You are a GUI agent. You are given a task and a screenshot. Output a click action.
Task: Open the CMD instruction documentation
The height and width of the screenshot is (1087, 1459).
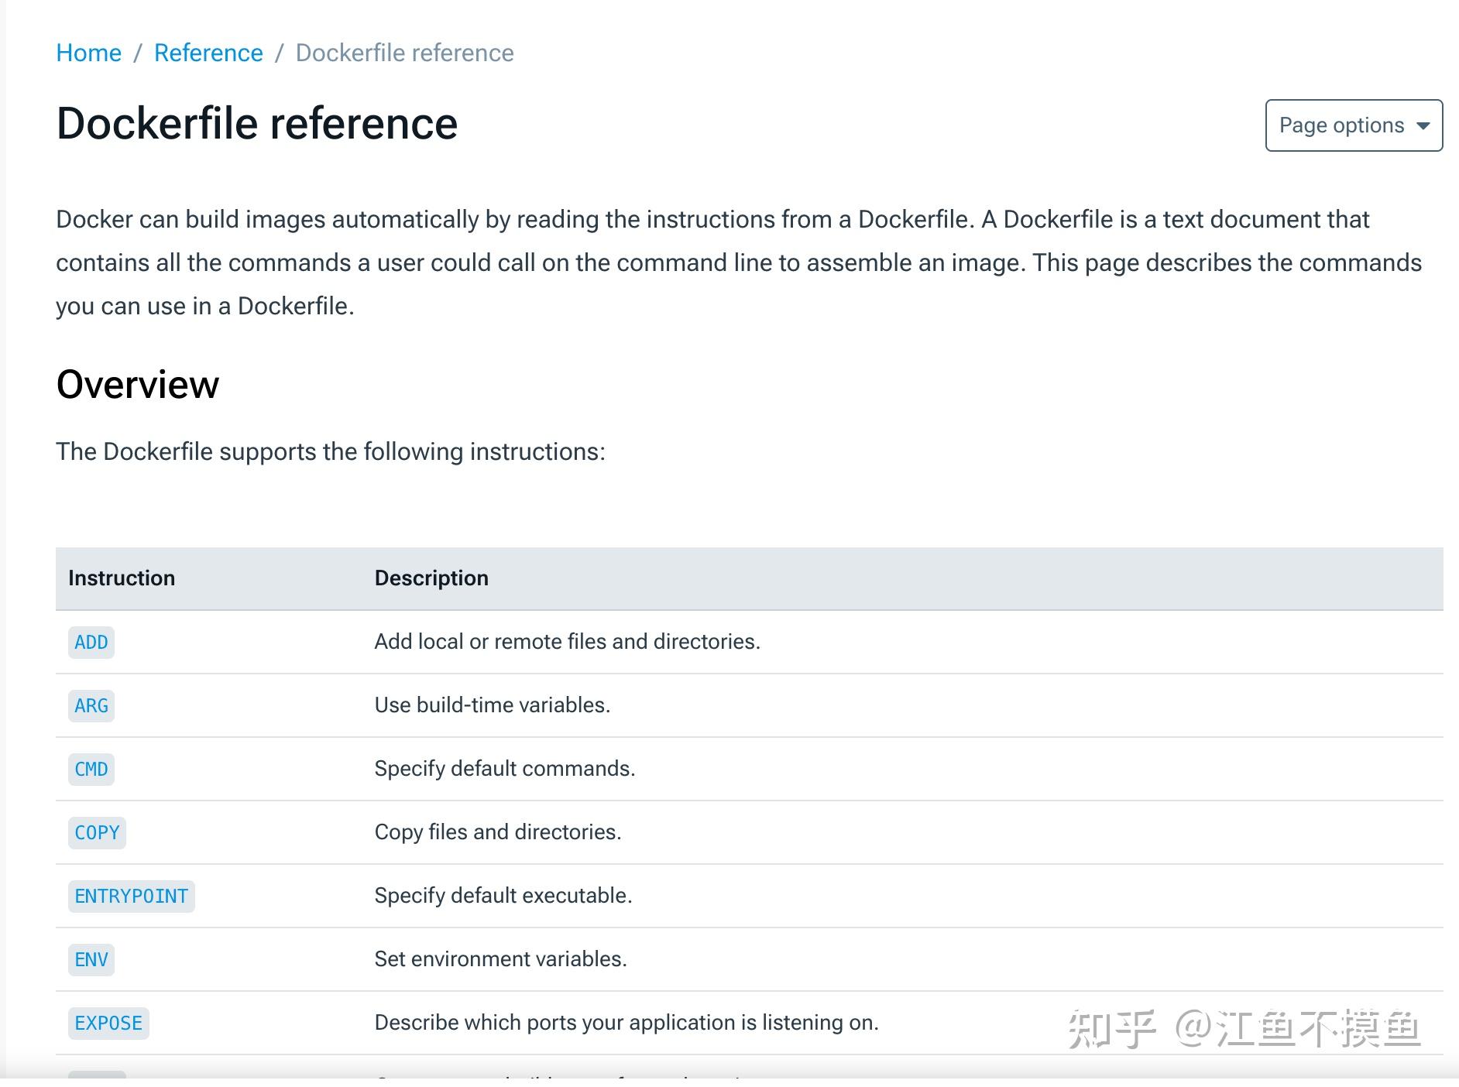click(x=91, y=769)
